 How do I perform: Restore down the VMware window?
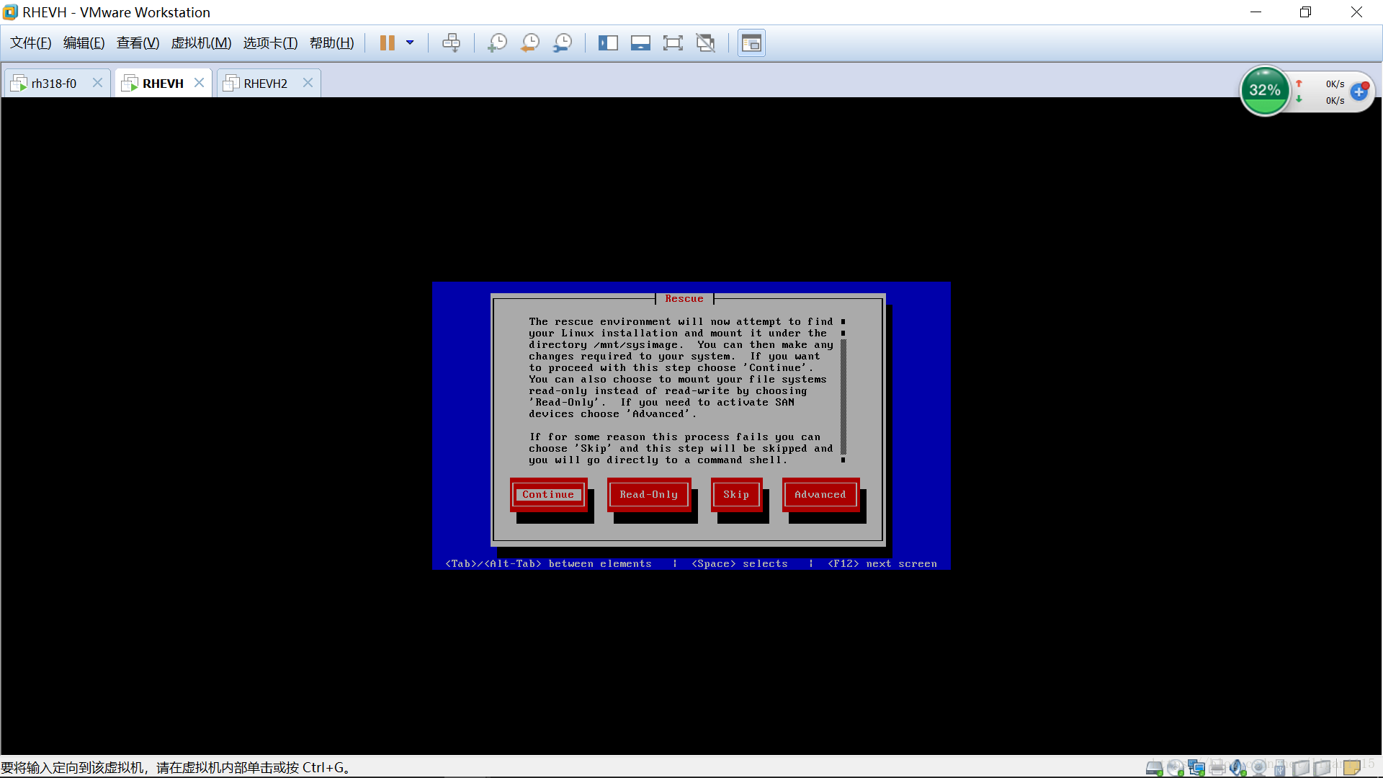pos(1305,12)
